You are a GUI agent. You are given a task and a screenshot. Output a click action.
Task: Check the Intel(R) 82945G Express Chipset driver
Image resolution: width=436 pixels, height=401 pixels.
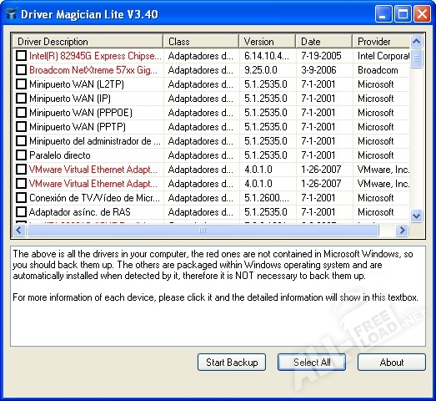point(21,56)
